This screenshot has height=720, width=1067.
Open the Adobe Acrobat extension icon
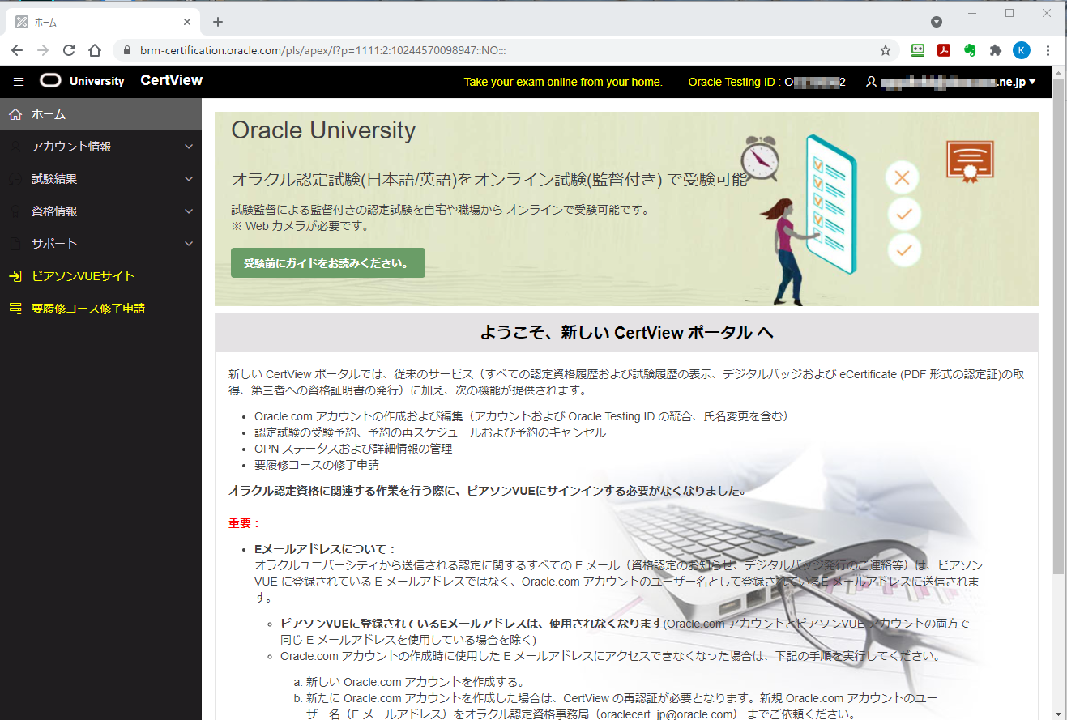944,50
